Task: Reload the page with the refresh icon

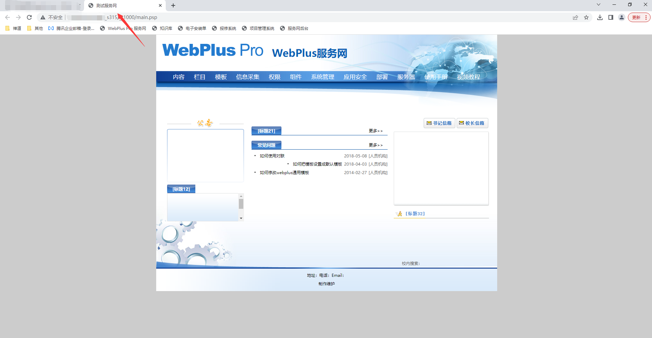Action: pyautogui.click(x=29, y=17)
